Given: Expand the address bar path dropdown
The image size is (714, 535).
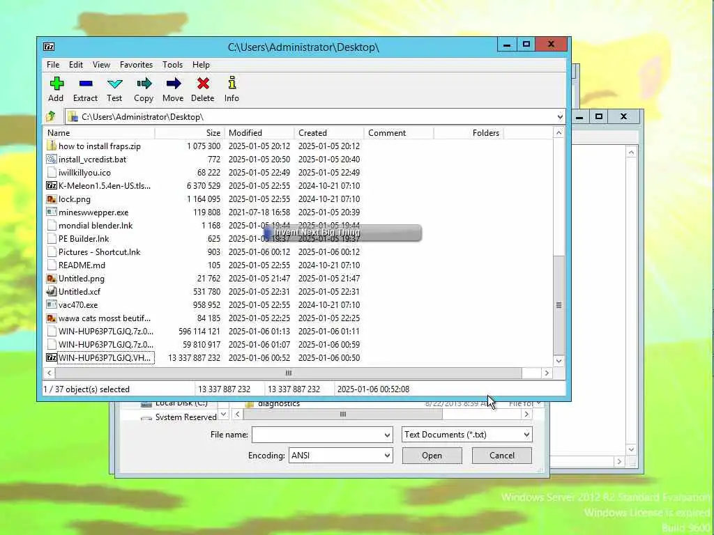Looking at the screenshot, I should click(x=560, y=117).
